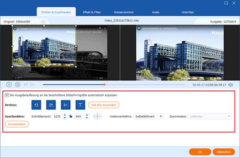Open the Seitenverhältnis dropdown

tap(148, 117)
